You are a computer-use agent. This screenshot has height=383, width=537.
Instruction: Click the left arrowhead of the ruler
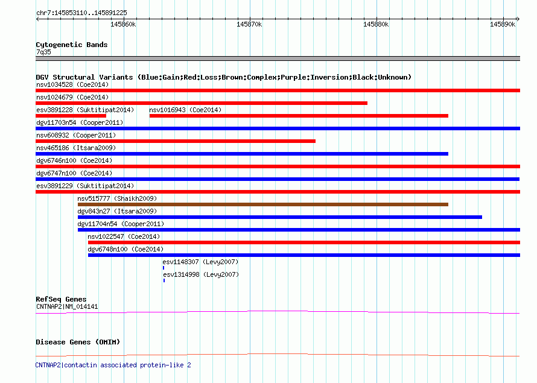[x=37, y=19]
